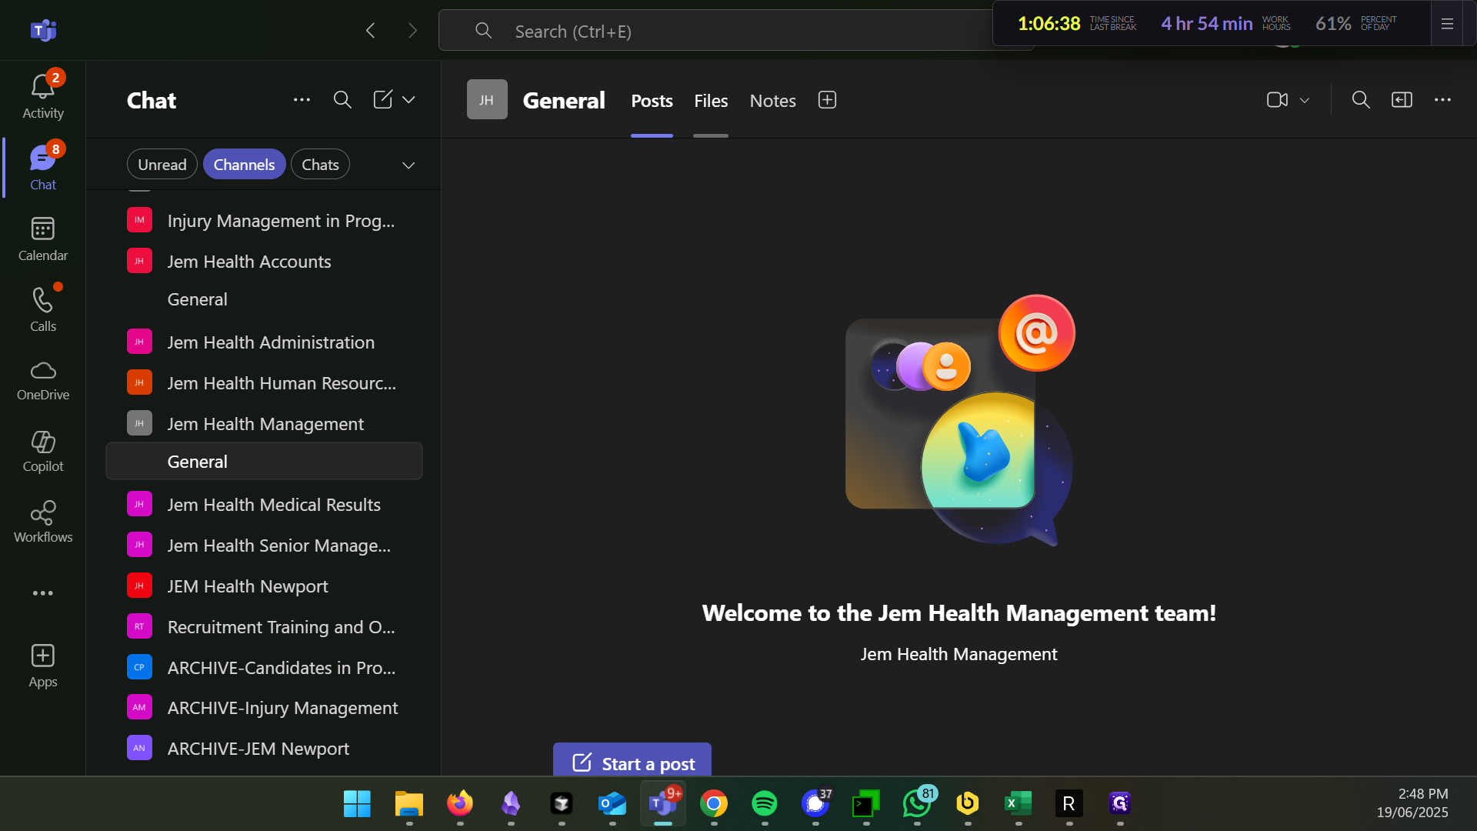Open OneDrive from the sidebar
1477x831 pixels.
[43, 380]
